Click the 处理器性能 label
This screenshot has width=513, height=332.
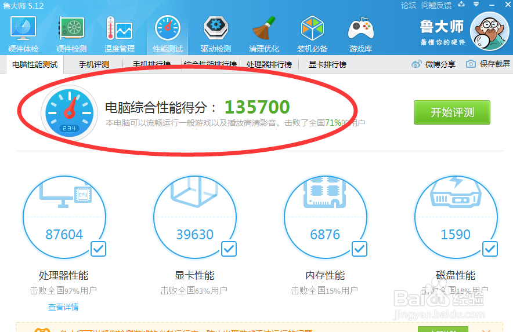[63, 275]
